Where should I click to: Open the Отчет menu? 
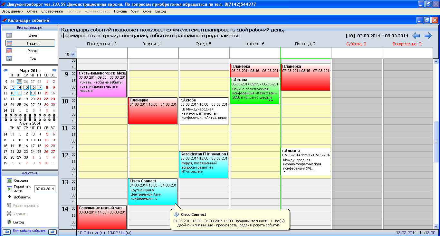(x=32, y=11)
